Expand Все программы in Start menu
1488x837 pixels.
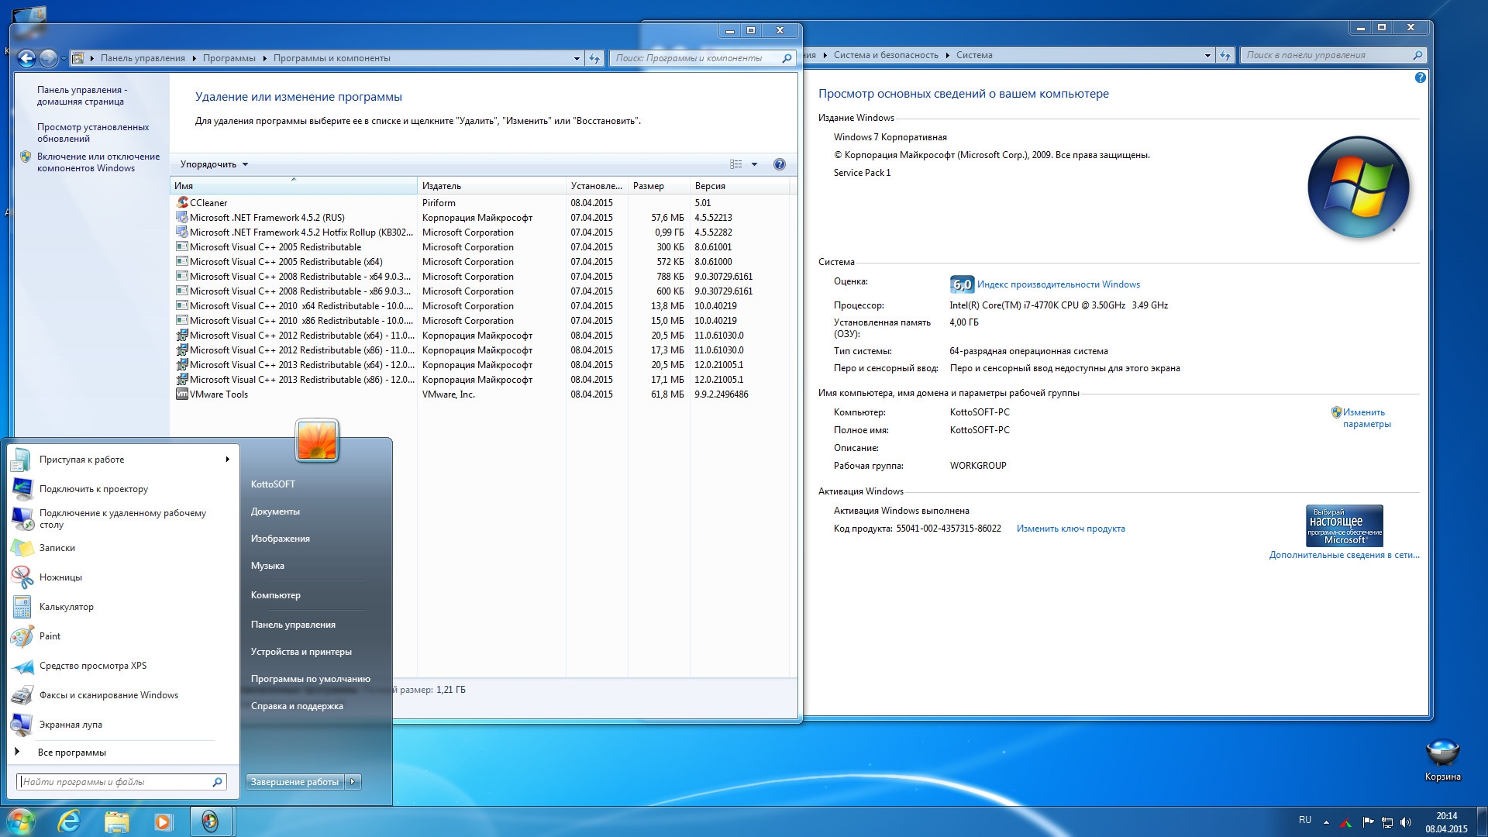tap(71, 753)
